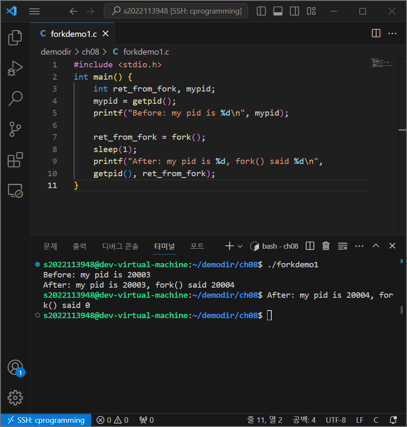Image resolution: width=407 pixels, height=427 pixels.
Task: Create a new terminal with plus
Action: coord(229,246)
